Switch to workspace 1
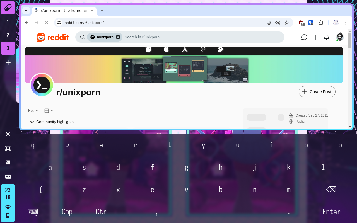Viewport: 357px width, 223px height. [8, 22]
